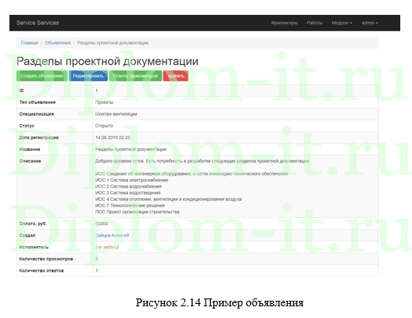Click the line ИОС 2 Система водоснабжения
Image resolution: width=412 pixels, height=318 pixels.
128,187
